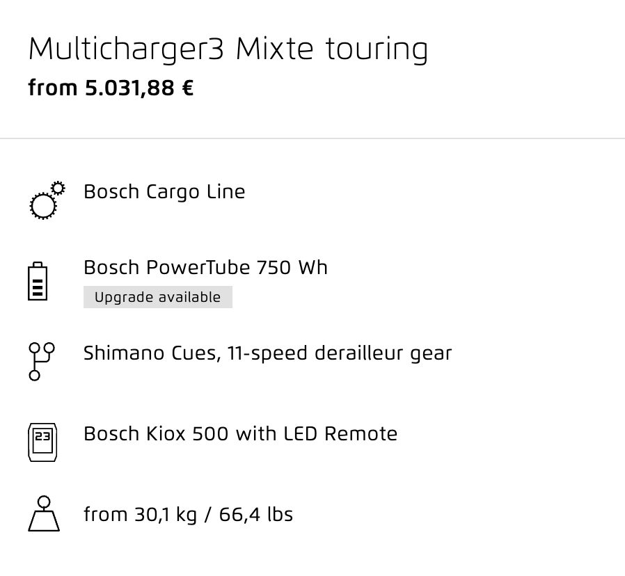Select the Upgrade available badge

pos(158,297)
